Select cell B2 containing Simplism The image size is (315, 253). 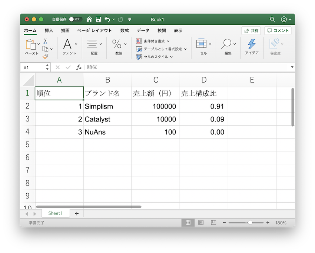pos(107,107)
